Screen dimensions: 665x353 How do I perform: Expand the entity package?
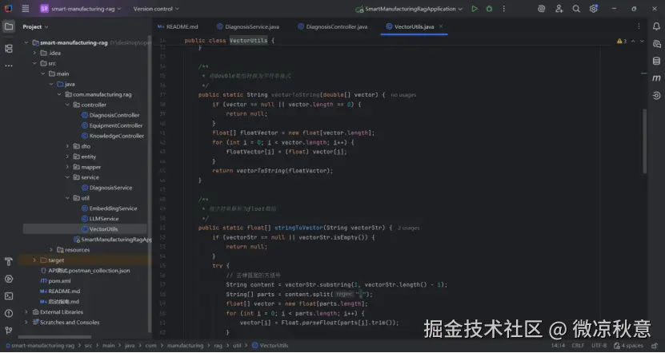(67, 157)
